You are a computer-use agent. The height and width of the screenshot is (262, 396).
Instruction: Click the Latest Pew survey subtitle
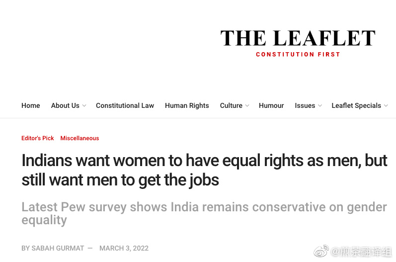point(204,213)
